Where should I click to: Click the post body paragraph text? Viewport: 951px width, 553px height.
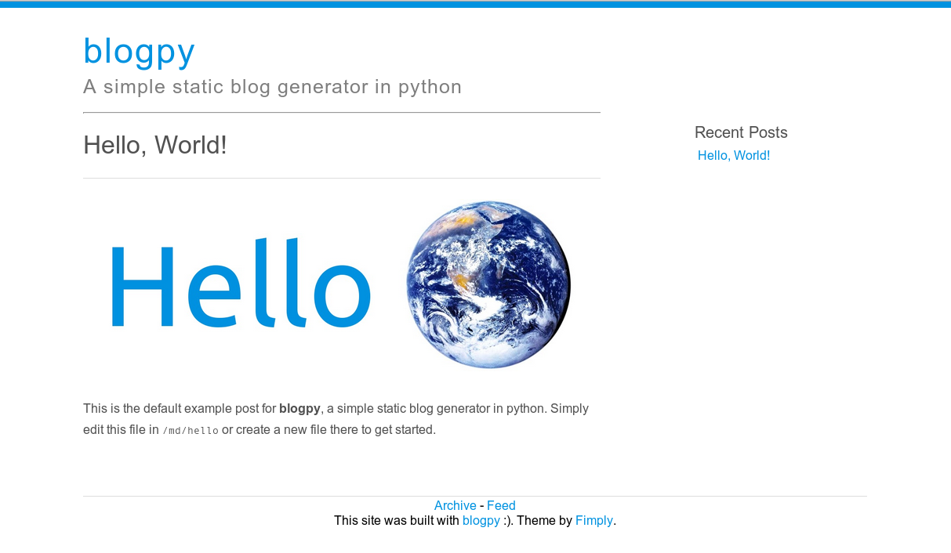336,418
